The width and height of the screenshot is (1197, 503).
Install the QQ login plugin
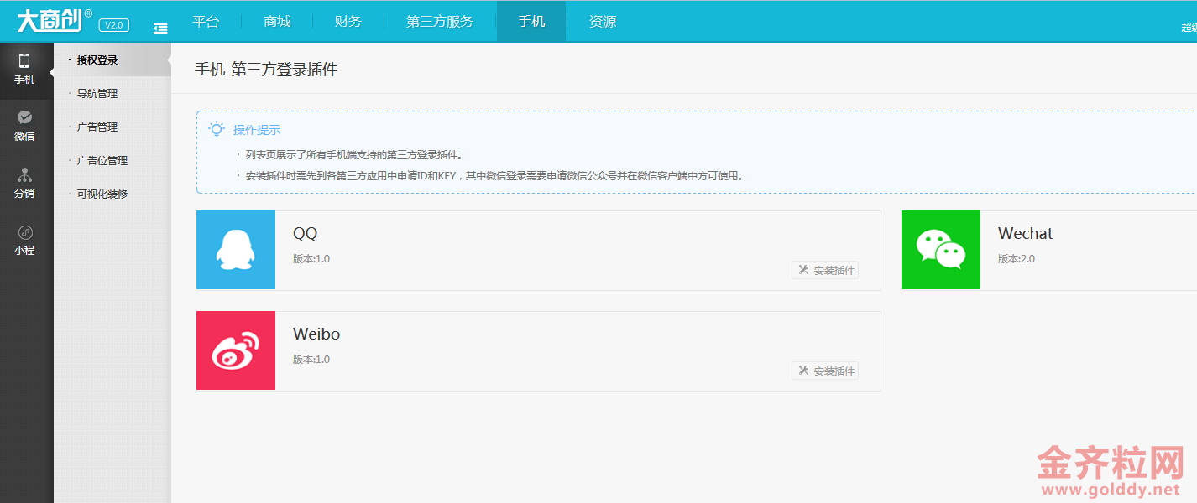tap(825, 270)
